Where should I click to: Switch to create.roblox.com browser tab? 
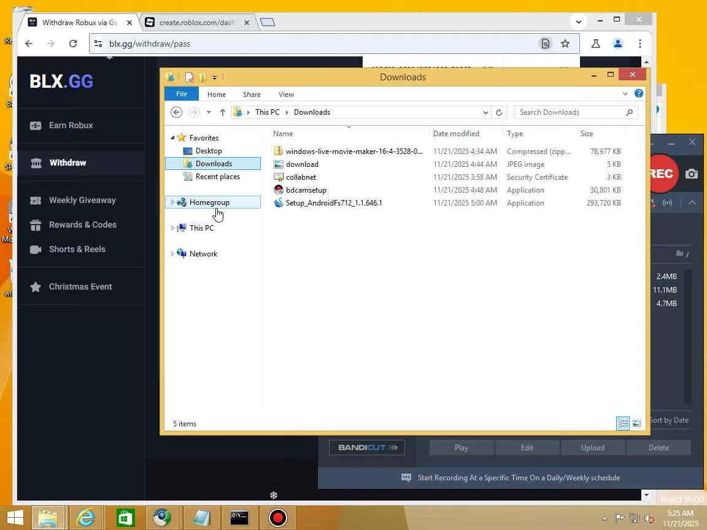[196, 23]
